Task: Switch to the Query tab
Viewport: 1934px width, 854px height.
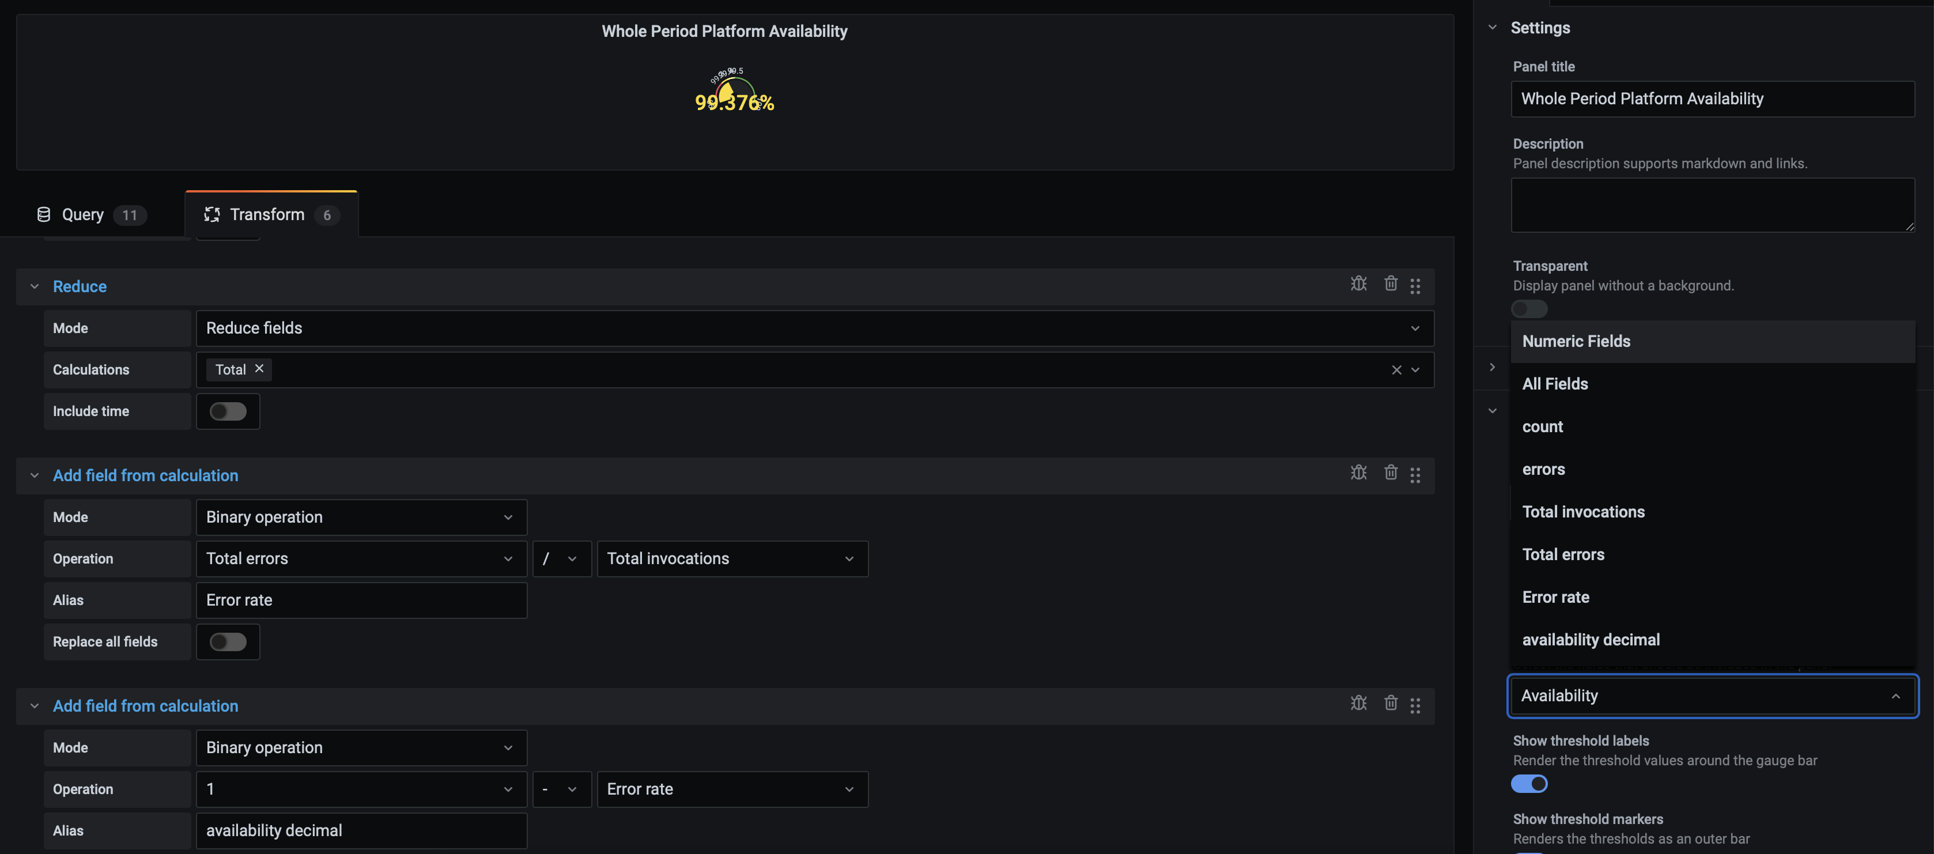Action: [82, 214]
